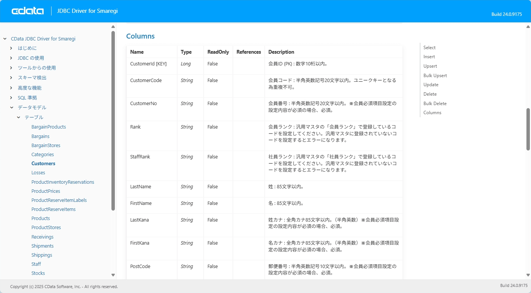Screen dimensions: 531x293
Task: Collapse the テーブル chevron
Action: [x=18, y=117]
